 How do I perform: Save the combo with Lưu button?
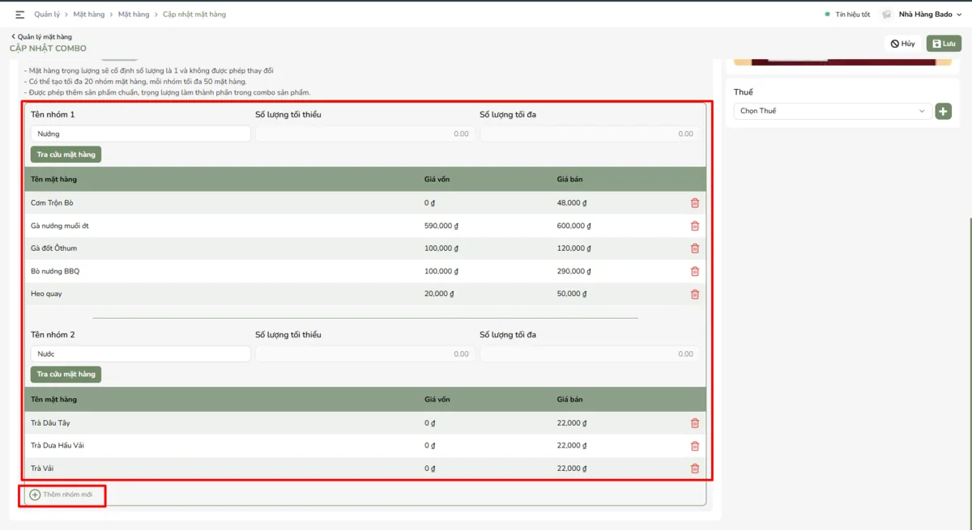point(944,44)
